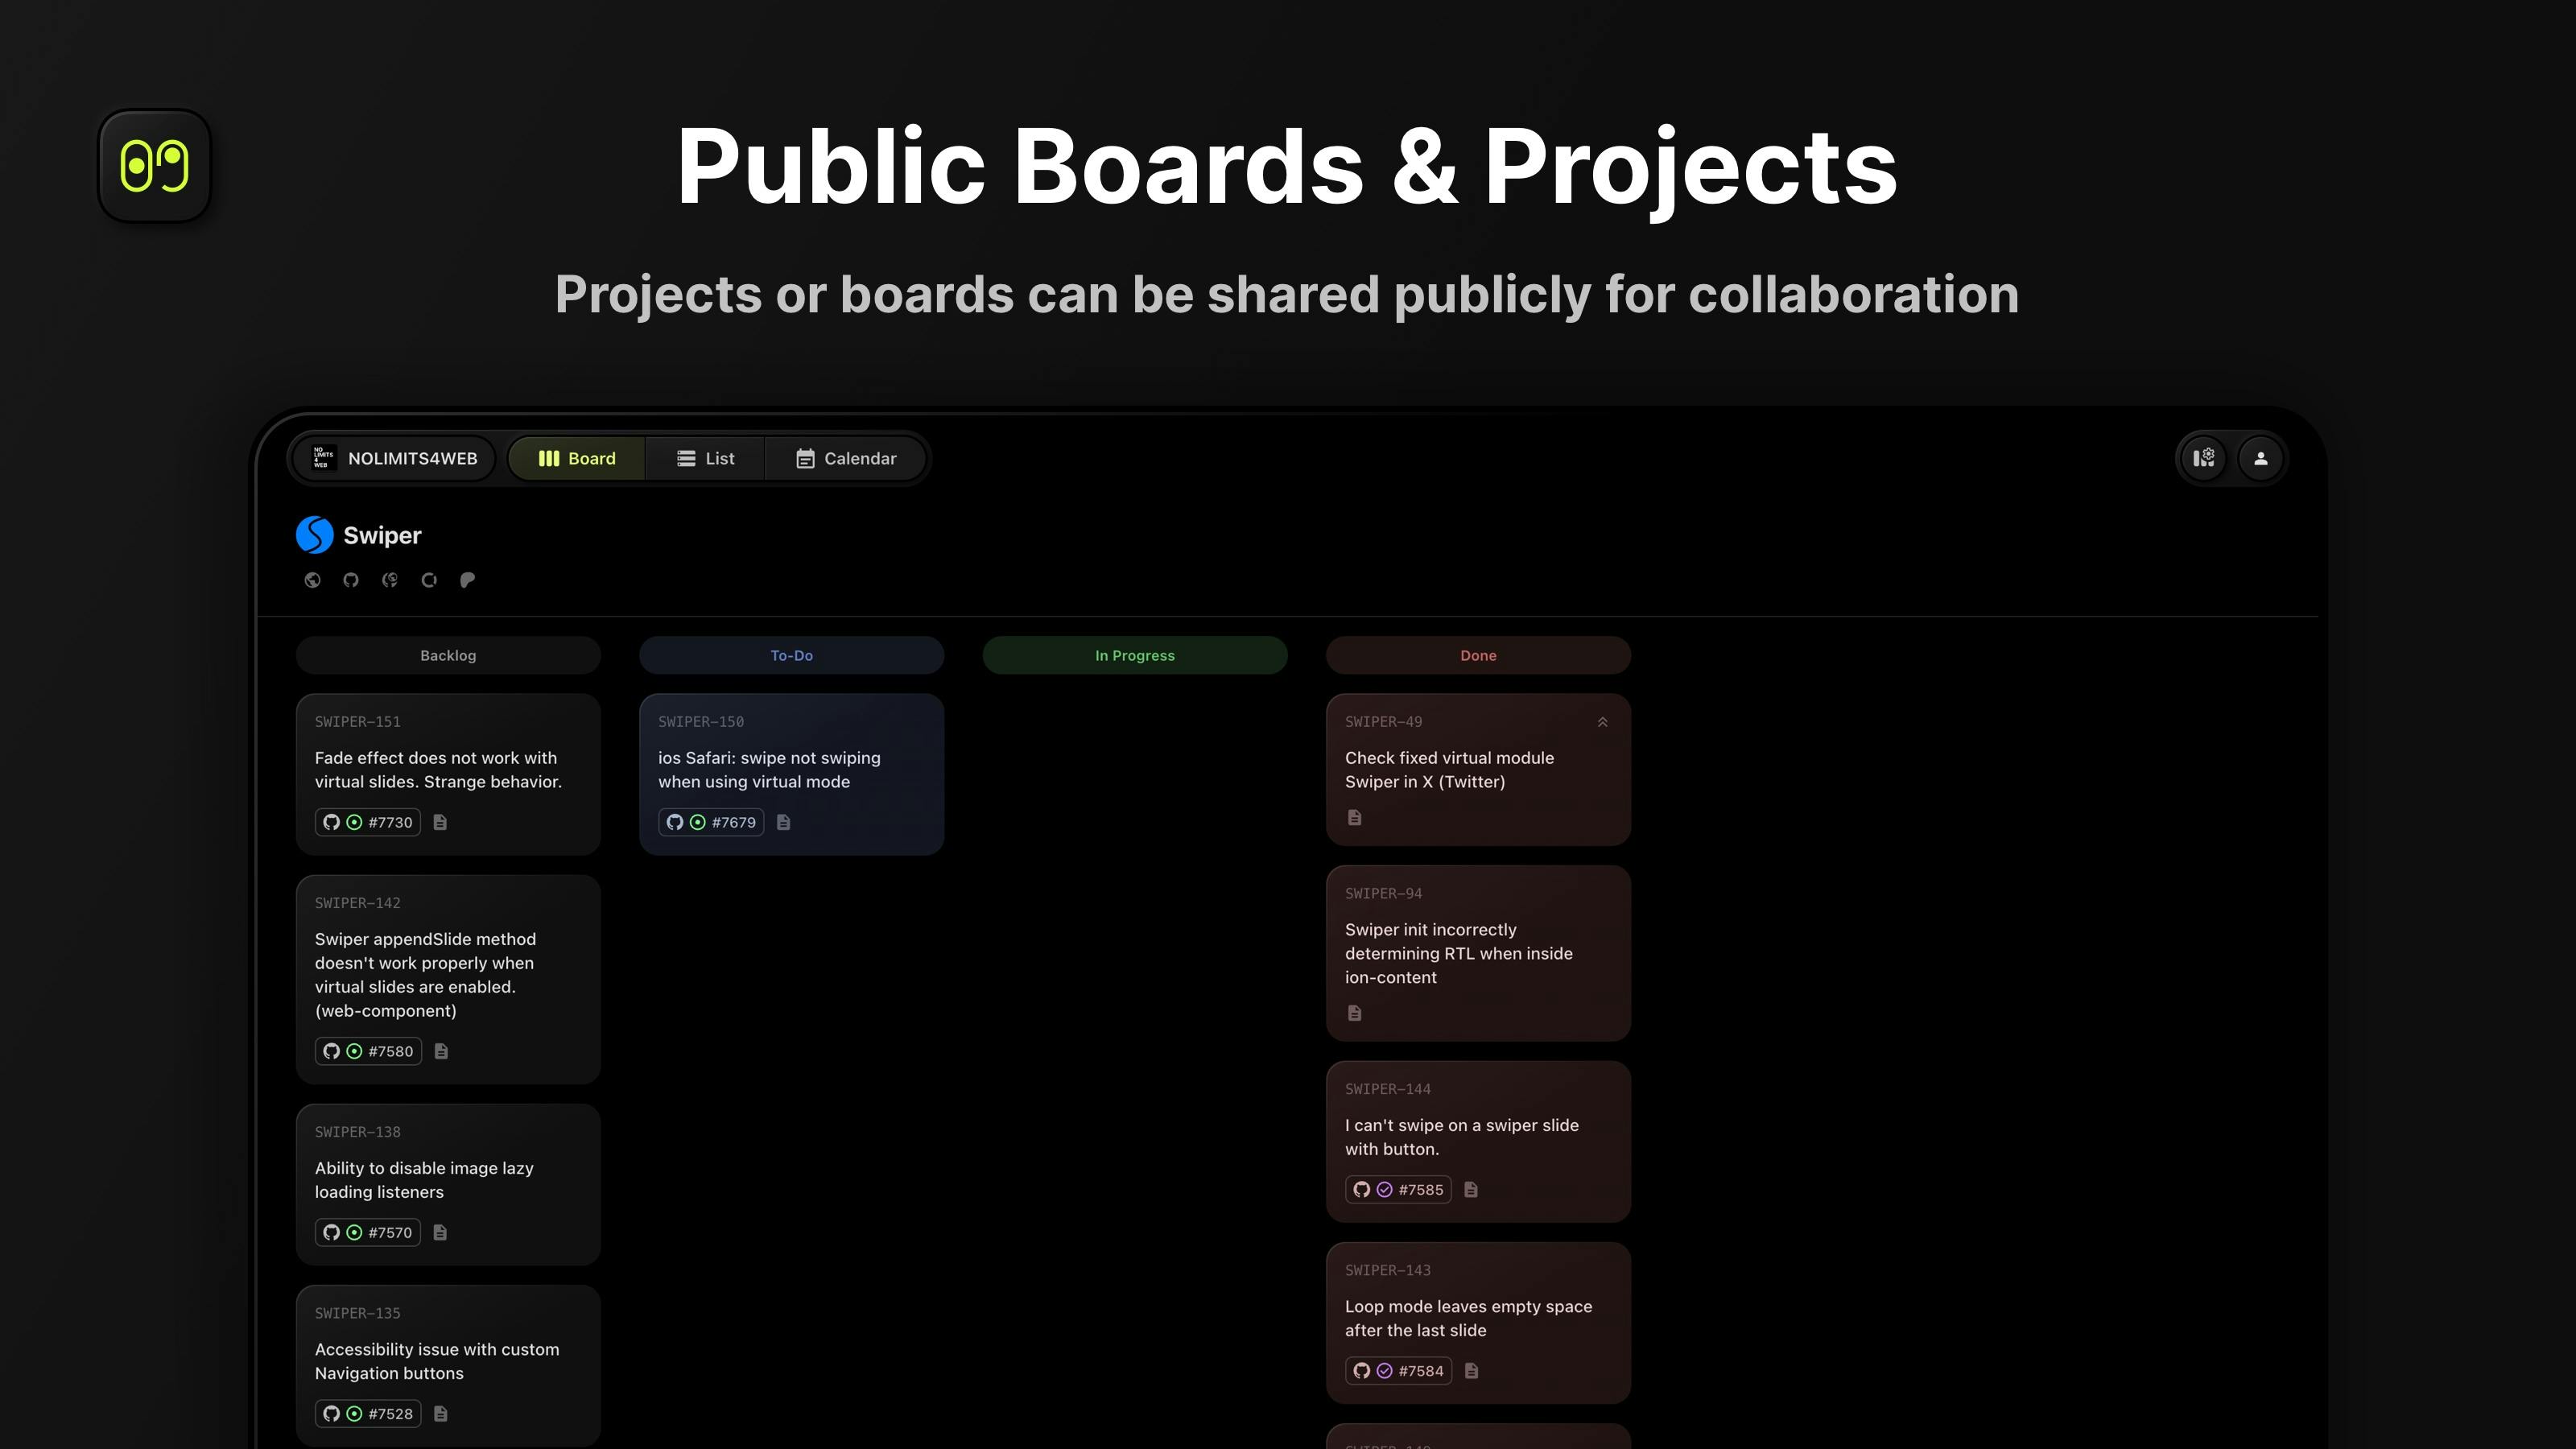Select the In Progress column header
The height and width of the screenshot is (1449, 2576).
pyautogui.click(x=1134, y=655)
